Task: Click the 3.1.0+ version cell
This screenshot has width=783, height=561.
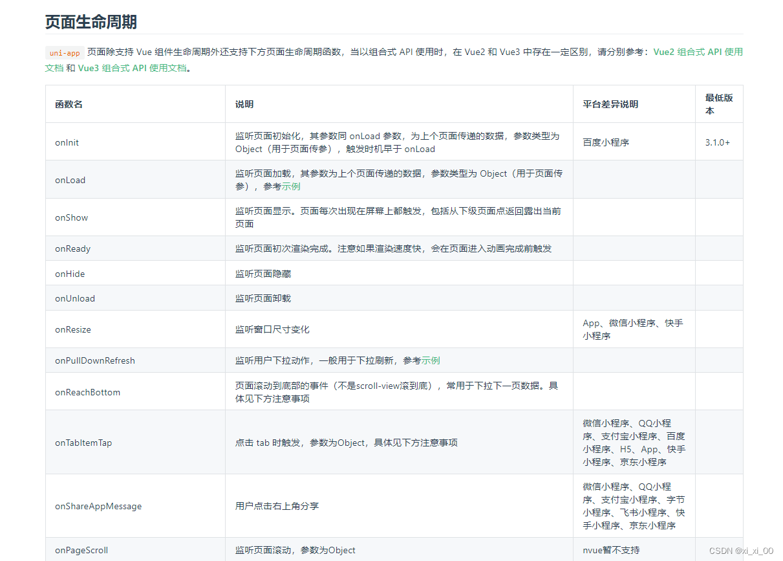Action: pyautogui.click(x=718, y=142)
